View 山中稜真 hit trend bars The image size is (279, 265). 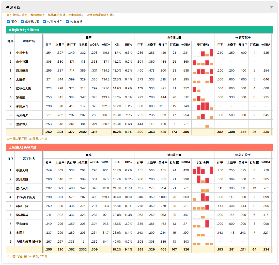203,62
